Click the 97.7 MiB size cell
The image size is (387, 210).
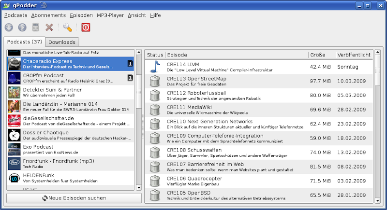pos(320,81)
